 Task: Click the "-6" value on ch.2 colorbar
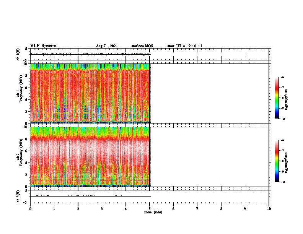(x=282, y=140)
